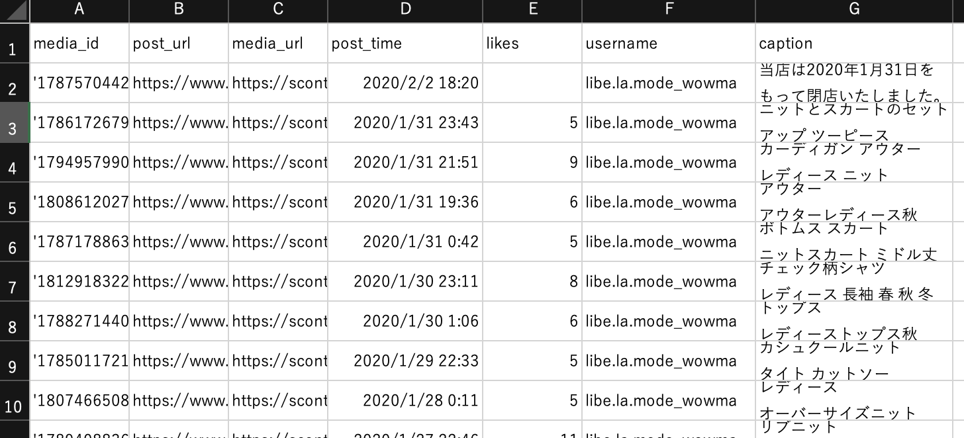Image resolution: width=964 pixels, height=438 pixels.
Task: Click the media_id header cell
Action: 79,43
